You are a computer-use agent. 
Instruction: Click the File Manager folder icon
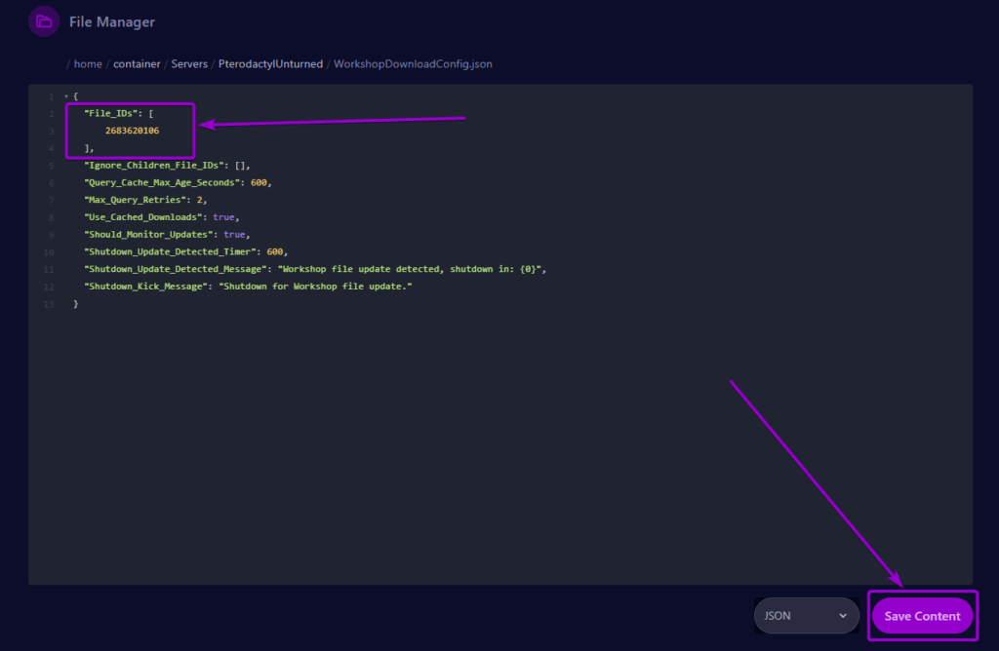[x=44, y=21]
